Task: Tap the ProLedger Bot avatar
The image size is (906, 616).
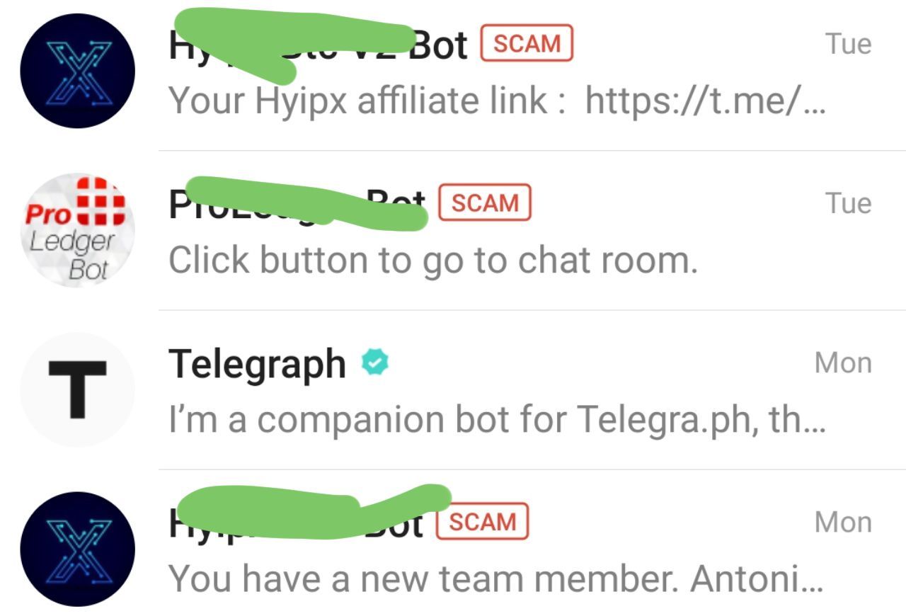Action: pos(78,230)
